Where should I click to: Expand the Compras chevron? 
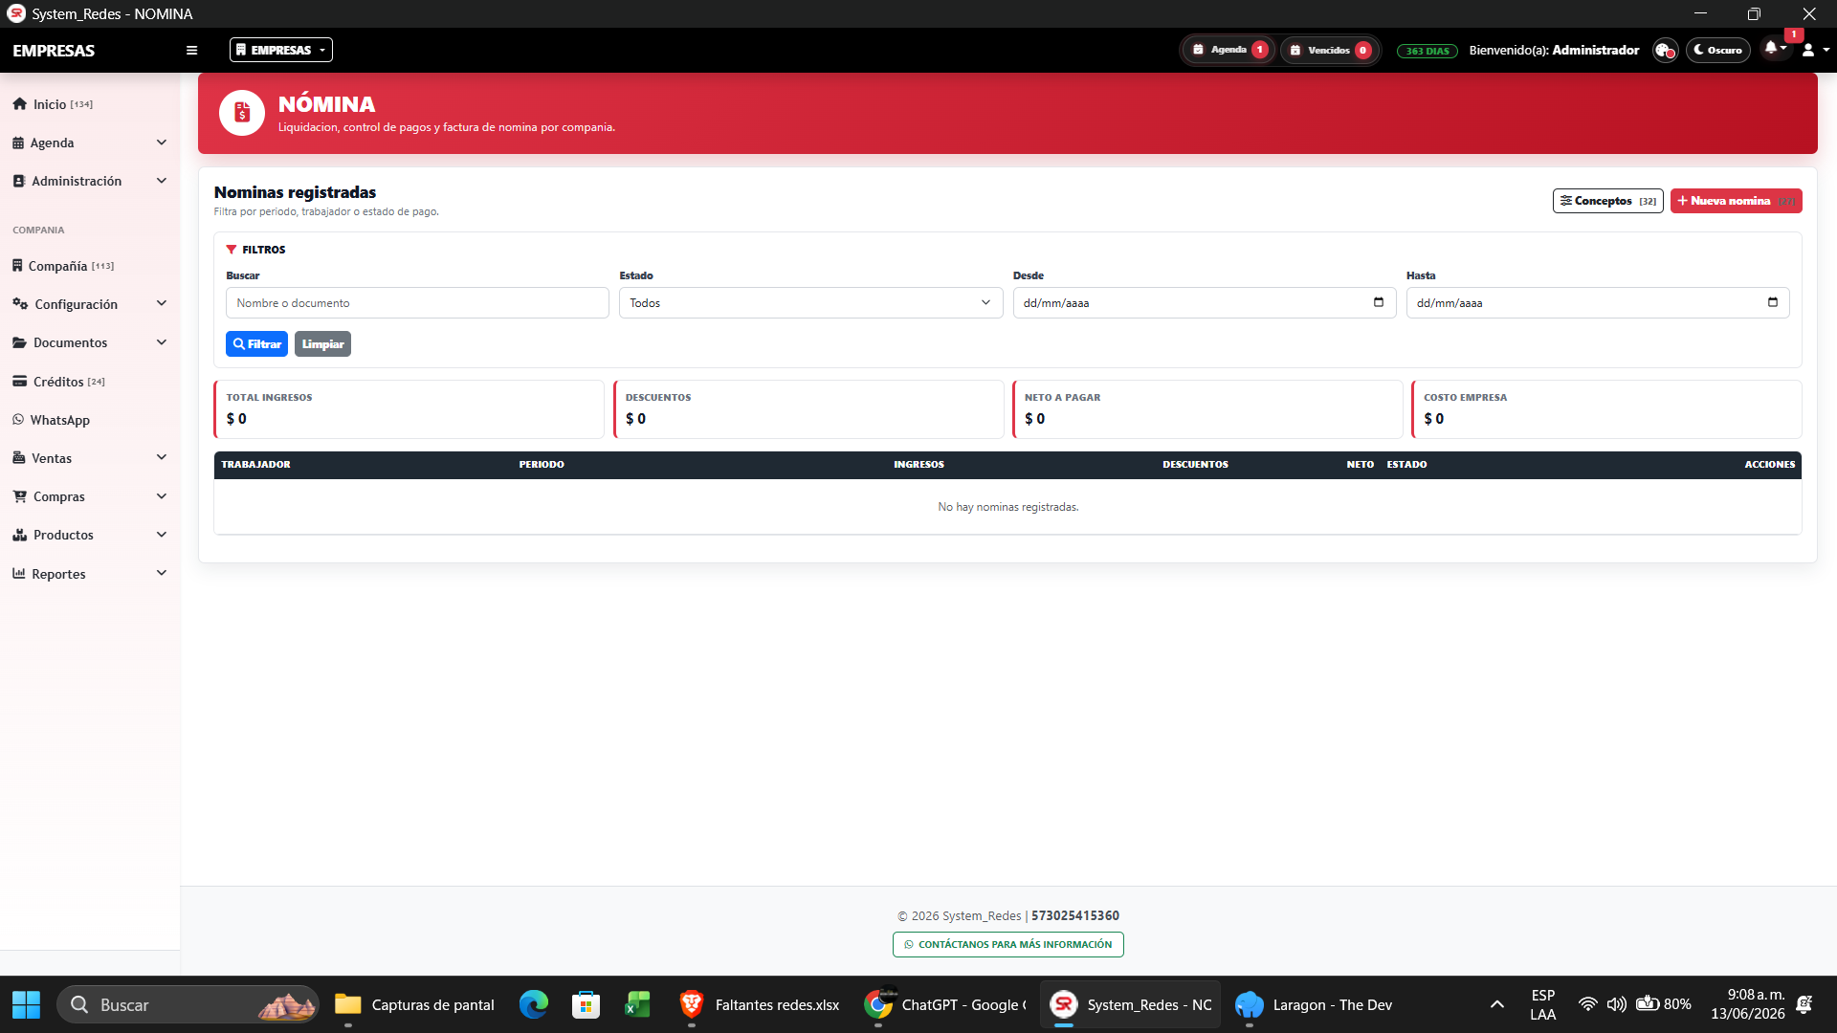[x=162, y=496]
